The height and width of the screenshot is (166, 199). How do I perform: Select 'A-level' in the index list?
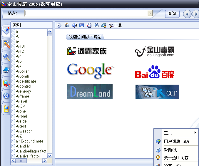tap(21, 101)
